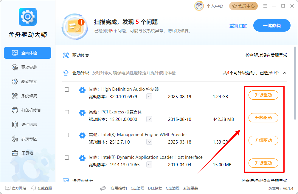Click the 2025-03-18 driver date

pos(180,142)
